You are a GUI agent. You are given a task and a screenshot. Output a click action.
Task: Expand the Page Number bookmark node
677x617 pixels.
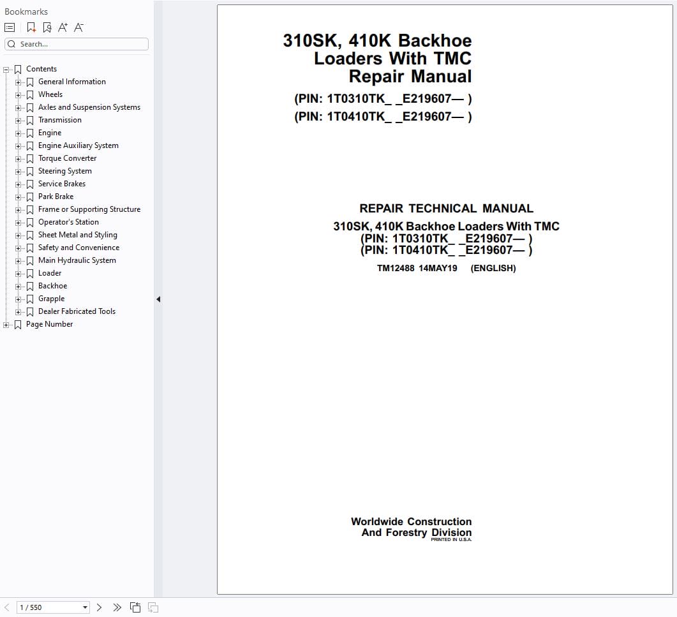[x=6, y=325]
